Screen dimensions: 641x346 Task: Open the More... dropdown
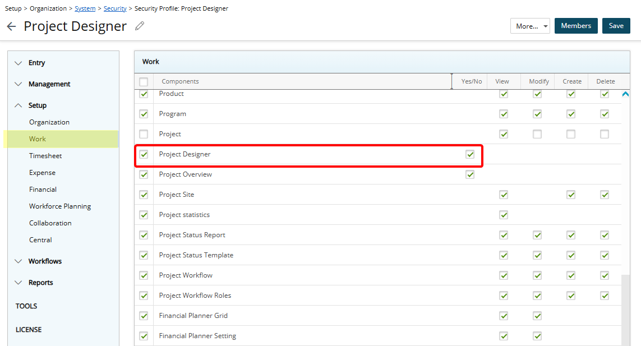pos(529,25)
